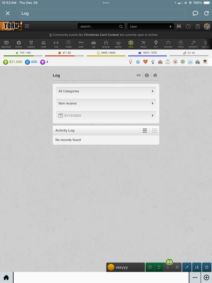Open the Awards medal icon
The width and height of the screenshot is (212, 283).
pos(31,44)
